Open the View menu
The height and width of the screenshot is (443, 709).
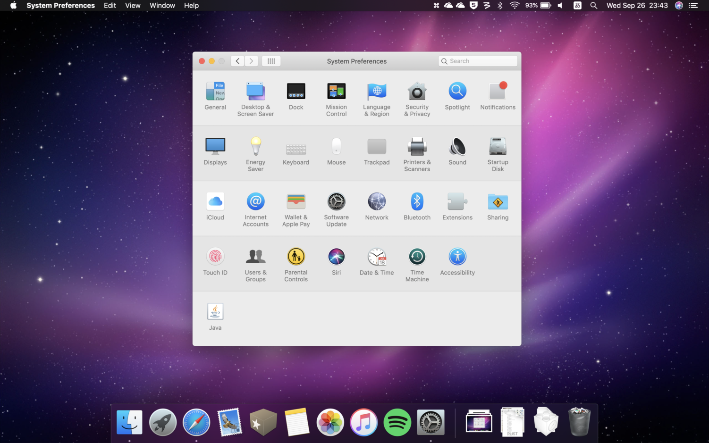tap(133, 5)
